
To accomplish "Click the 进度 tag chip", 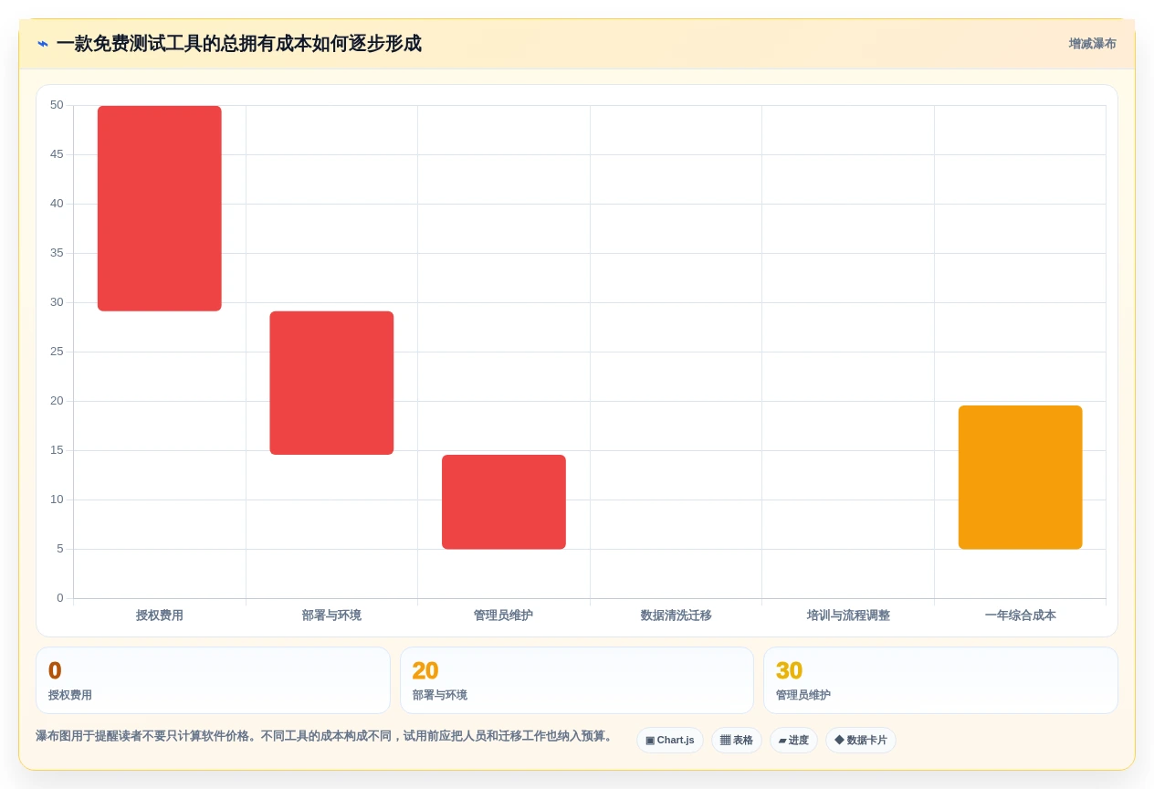I will pyautogui.click(x=793, y=741).
